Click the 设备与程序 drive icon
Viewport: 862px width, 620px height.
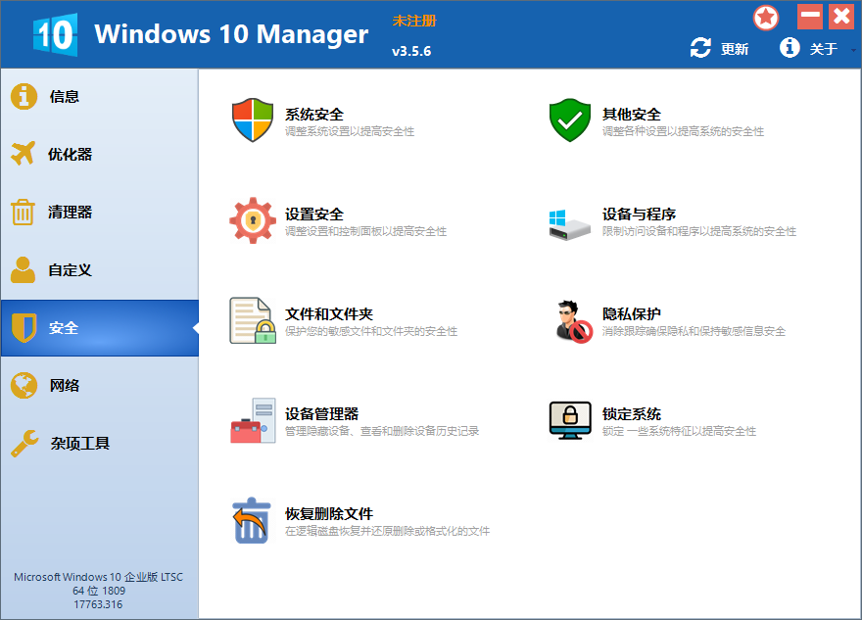pyautogui.click(x=571, y=222)
